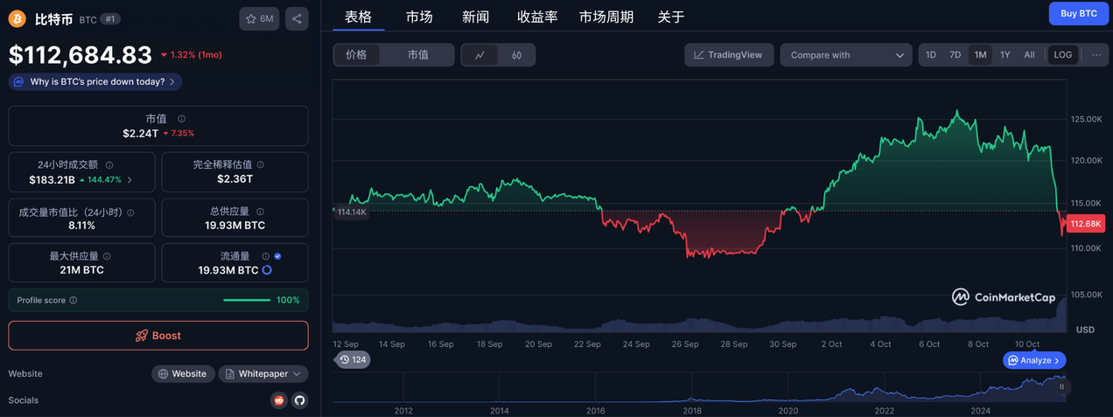This screenshot has width=1113, height=417.
Task: Click the Buy BTC button
Action: click(1078, 14)
